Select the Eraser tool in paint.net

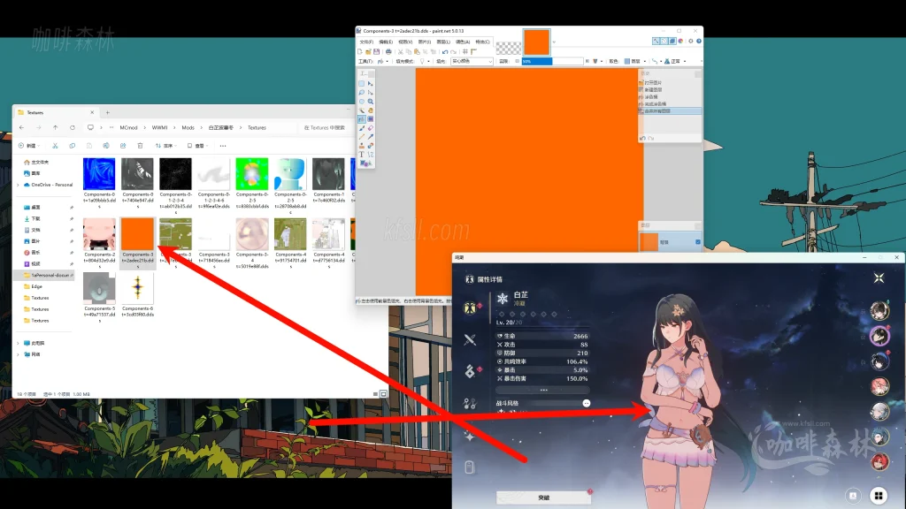tap(371, 128)
